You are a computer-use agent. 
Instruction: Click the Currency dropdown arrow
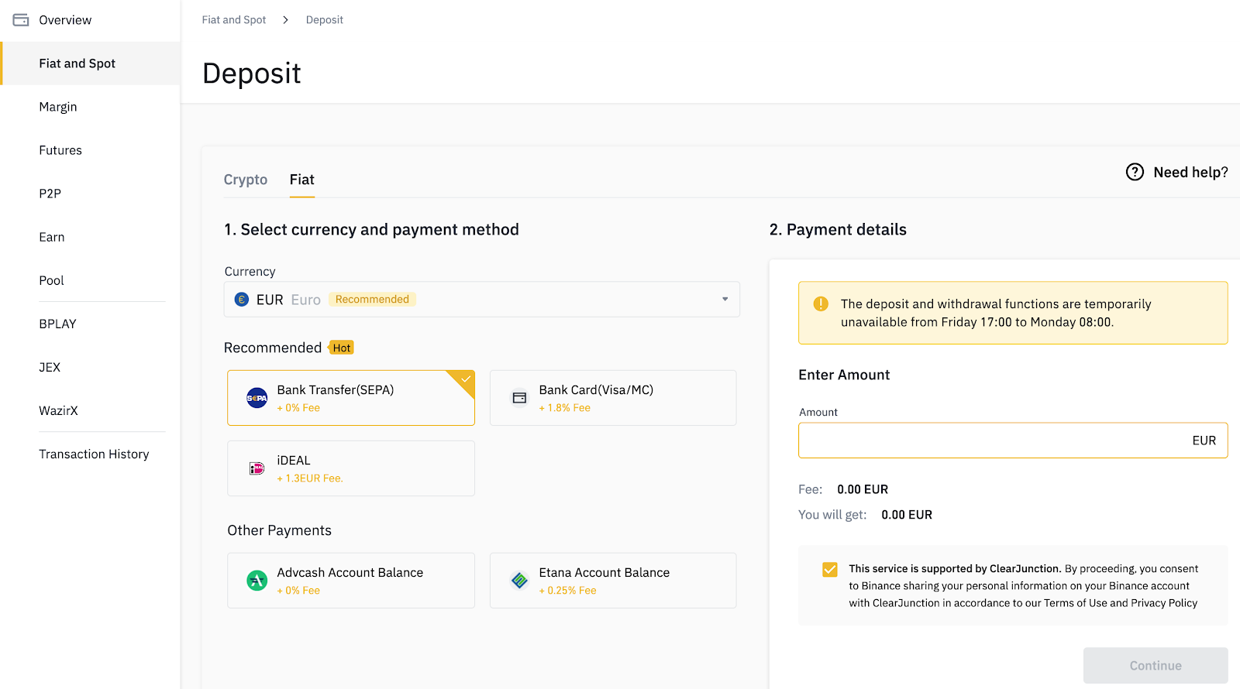pos(725,300)
